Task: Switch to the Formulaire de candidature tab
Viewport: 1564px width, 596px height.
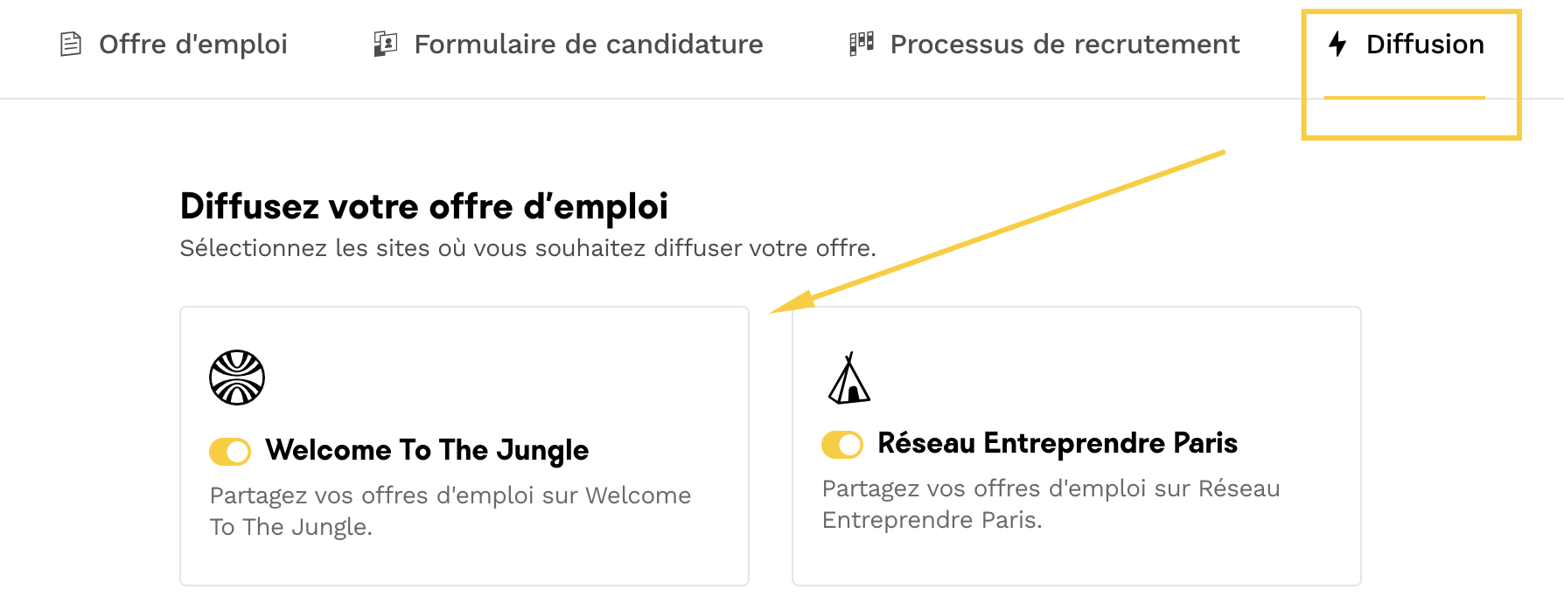Action: coord(588,44)
